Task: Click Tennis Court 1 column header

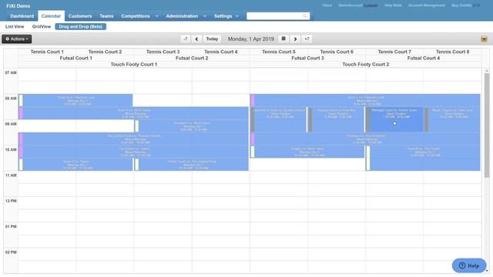Action: click(x=47, y=52)
